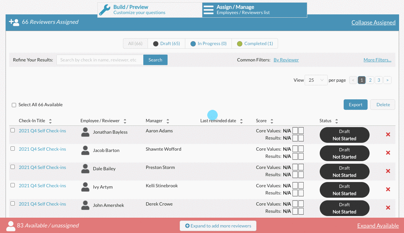404x233 pixels.
Task: Sort by Status column arrows
Action: pos(337,121)
